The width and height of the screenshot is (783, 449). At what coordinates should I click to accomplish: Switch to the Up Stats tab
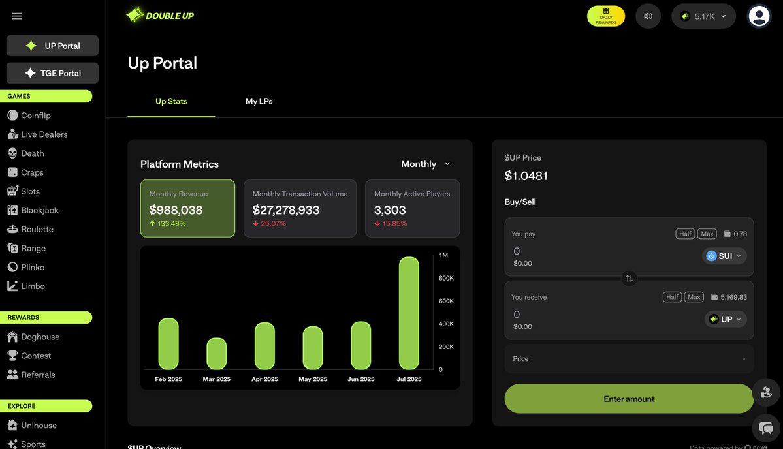(171, 101)
